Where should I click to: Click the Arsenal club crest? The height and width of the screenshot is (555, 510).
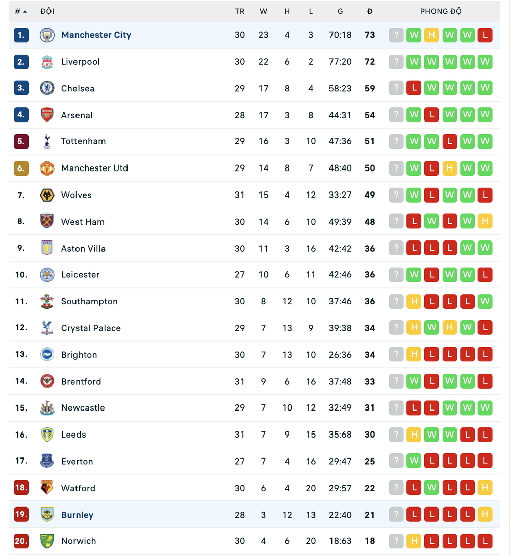(47, 115)
